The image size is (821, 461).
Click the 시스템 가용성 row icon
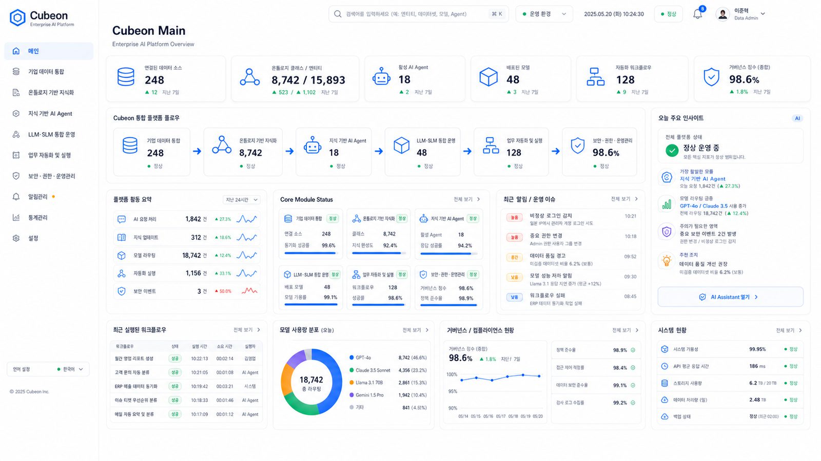coord(664,349)
